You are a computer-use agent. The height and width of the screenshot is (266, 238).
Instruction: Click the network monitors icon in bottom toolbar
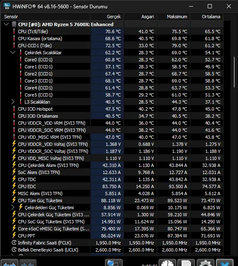point(114,263)
